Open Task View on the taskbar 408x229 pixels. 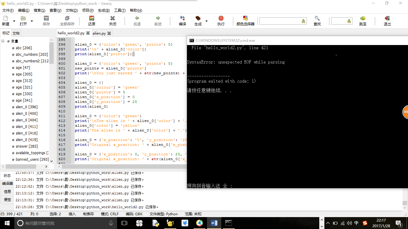(x=124, y=223)
